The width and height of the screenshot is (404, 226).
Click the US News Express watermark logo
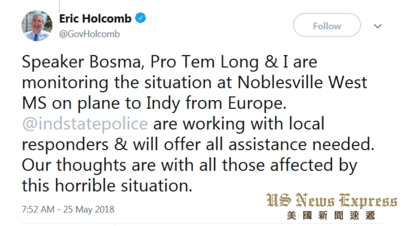331,201
